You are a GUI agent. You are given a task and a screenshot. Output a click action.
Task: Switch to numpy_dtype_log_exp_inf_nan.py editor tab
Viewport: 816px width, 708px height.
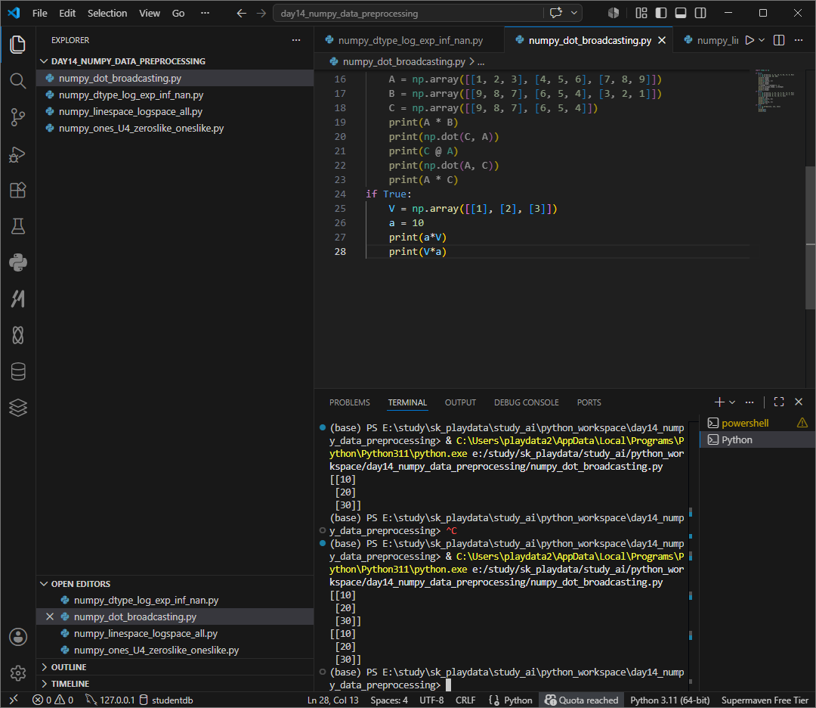pos(410,40)
